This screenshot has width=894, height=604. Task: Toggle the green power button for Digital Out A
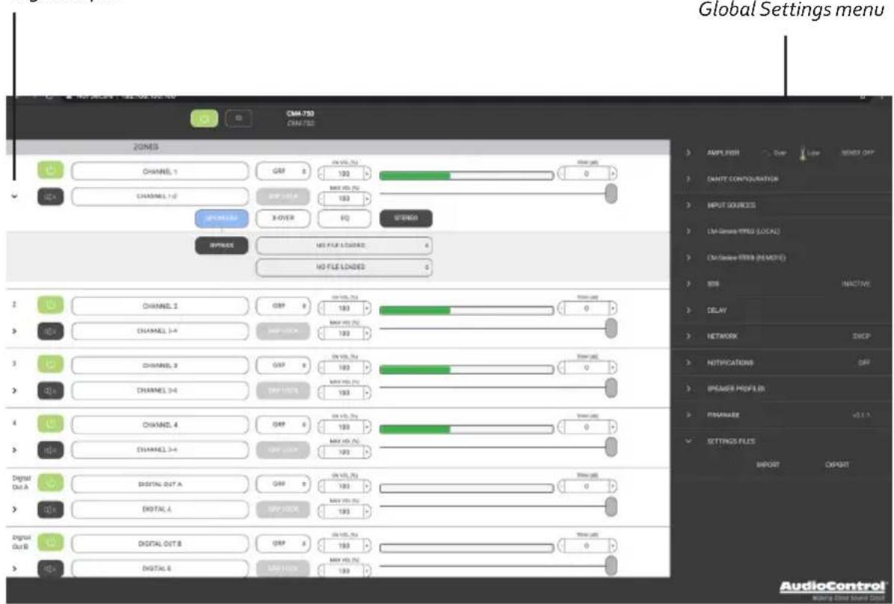tap(50, 483)
